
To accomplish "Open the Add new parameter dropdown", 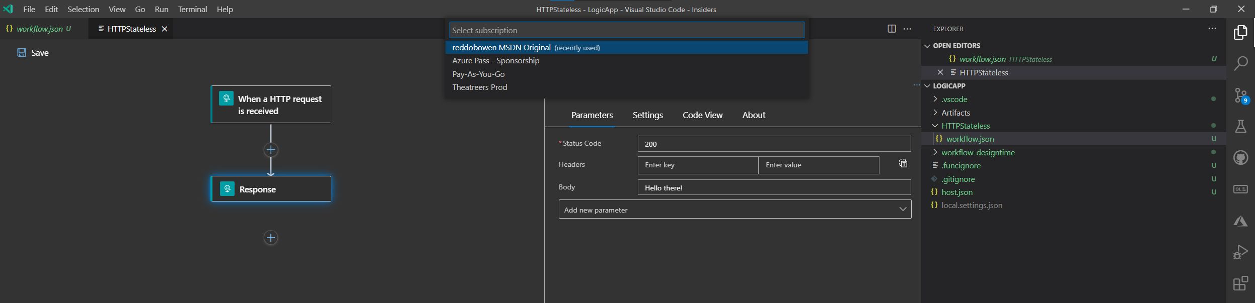I will [735, 210].
